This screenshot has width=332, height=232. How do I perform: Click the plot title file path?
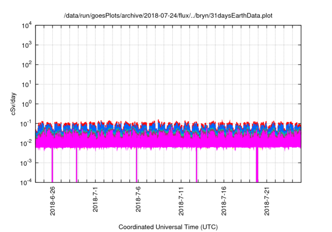[168, 16]
